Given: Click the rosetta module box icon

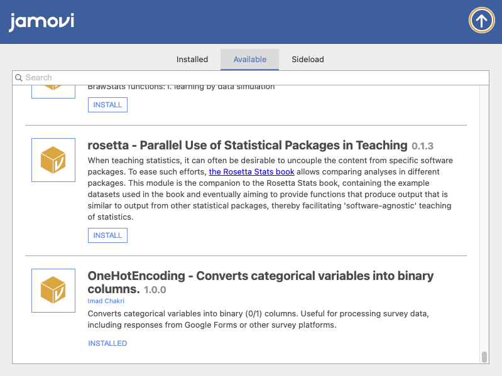Looking at the screenshot, I should click(53, 160).
